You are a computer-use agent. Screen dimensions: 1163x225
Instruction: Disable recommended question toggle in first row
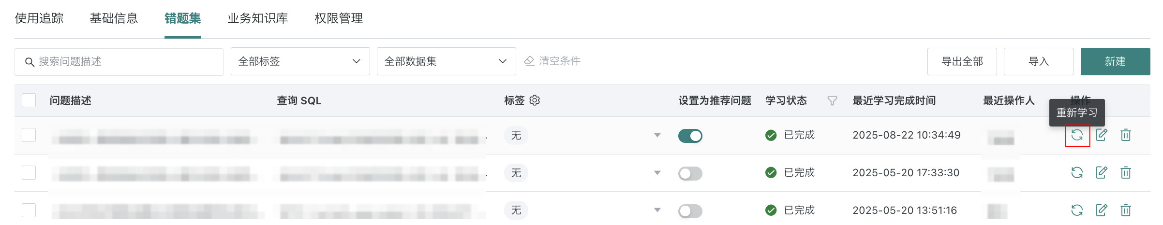point(690,136)
